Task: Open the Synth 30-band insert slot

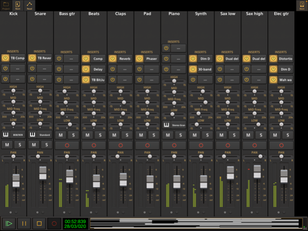Action: [205, 69]
